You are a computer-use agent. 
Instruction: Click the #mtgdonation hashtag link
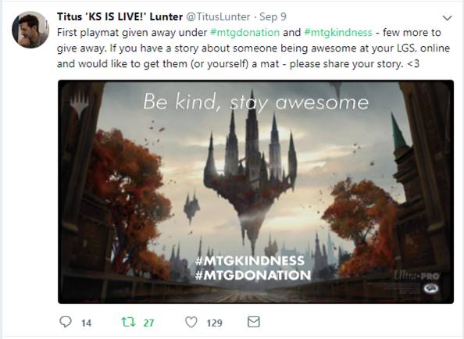tap(244, 32)
